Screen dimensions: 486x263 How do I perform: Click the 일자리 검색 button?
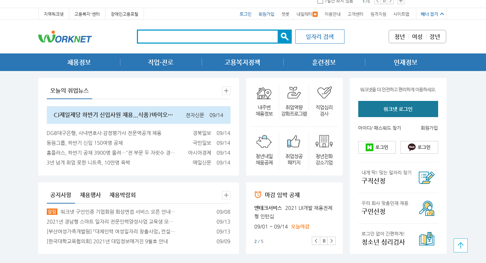(x=320, y=37)
